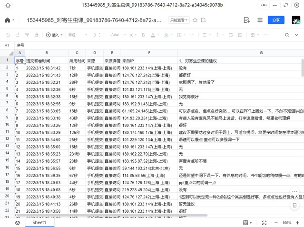Image resolution: width=304 pixels, height=227 pixels.
Task: Click the cloud sync status icon
Action: [203, 20]
